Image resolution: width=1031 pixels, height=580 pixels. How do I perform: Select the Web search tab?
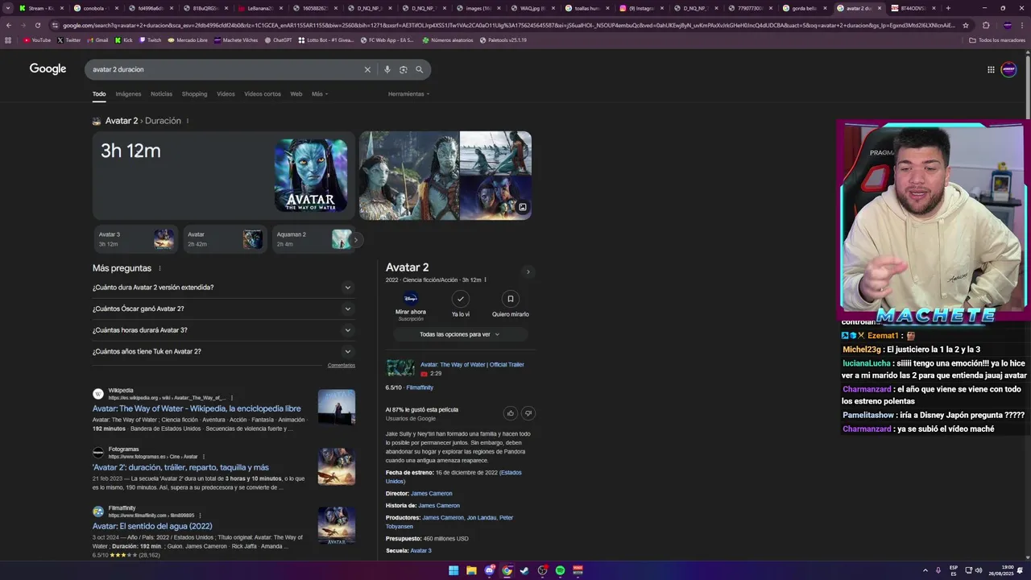pos(296,94)
